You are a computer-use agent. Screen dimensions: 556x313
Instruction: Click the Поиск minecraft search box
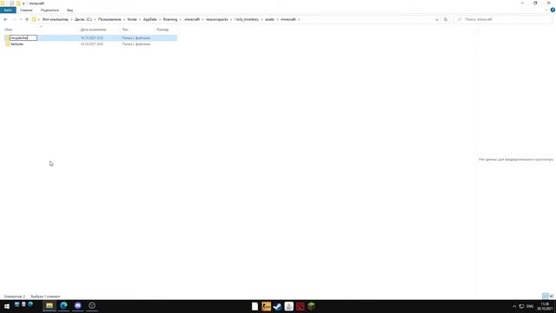coord(504,19)
